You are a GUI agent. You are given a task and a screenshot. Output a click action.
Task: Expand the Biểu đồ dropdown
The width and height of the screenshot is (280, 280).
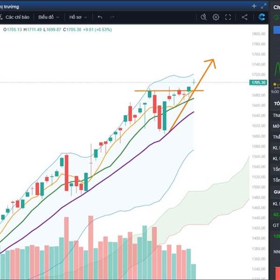(x=49, y=17)
